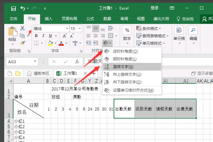
Task: Open the 公式 ribbon tab
Action: coord(90,18)
